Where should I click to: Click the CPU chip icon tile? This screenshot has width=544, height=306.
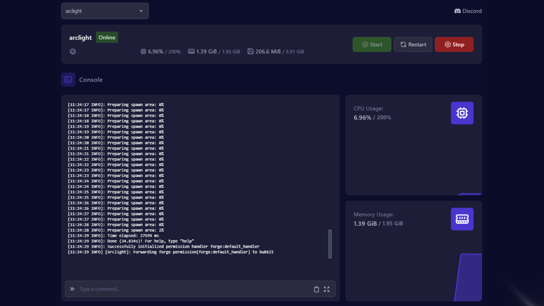(x=462, y=113)
